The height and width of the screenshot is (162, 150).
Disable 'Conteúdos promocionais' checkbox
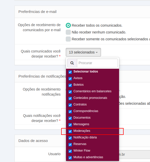(70, 98)
